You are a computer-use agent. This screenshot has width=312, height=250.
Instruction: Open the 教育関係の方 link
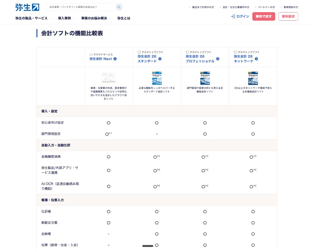coord(291,7)
